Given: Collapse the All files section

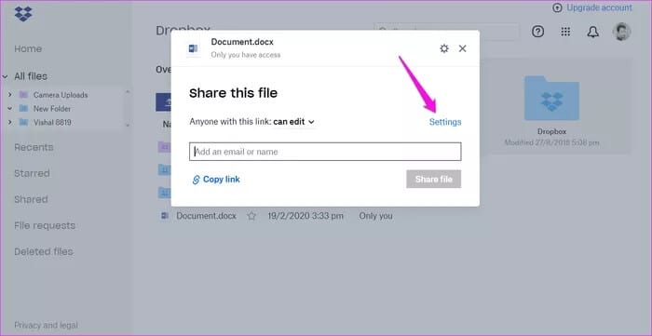Looking at the screenshot, I should [5, 76].
